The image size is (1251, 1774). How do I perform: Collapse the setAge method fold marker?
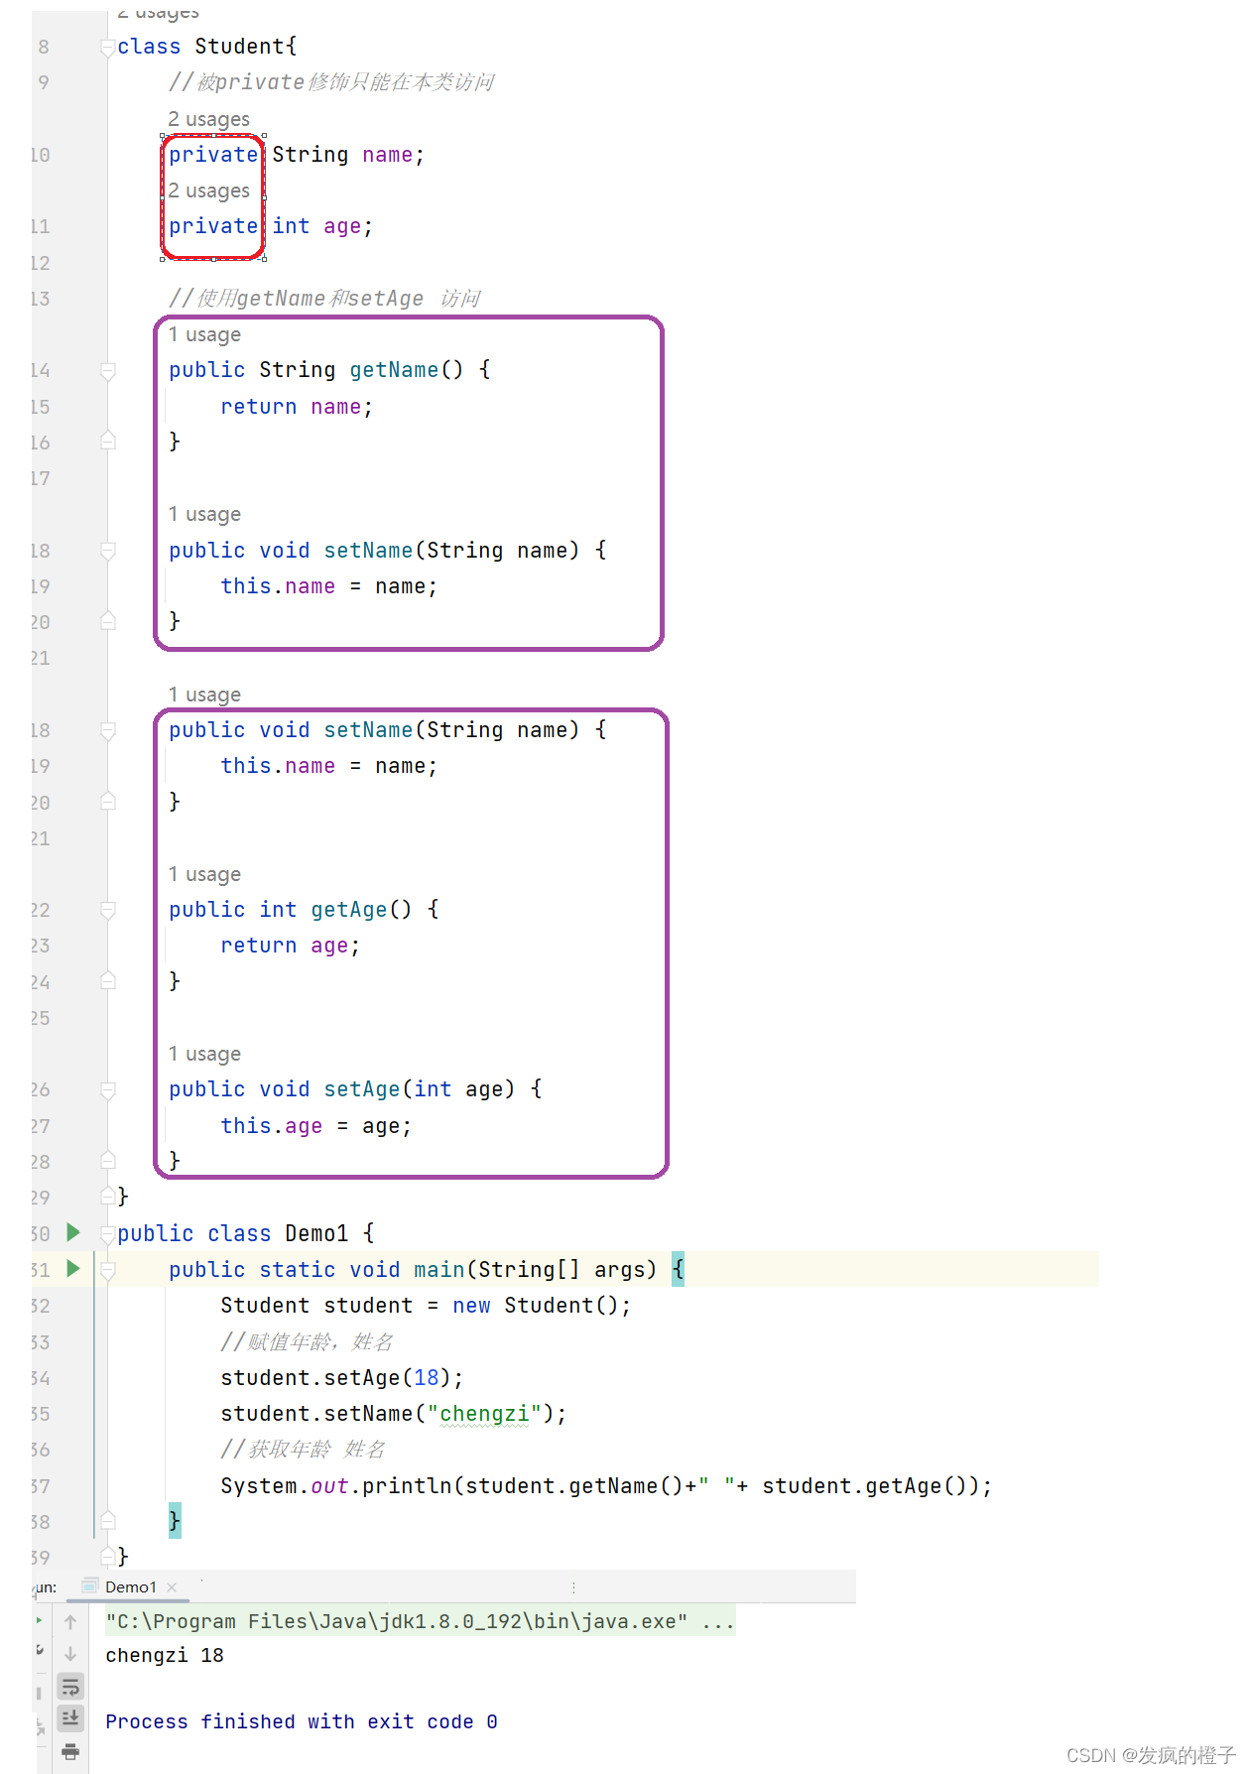[108, 1090]
